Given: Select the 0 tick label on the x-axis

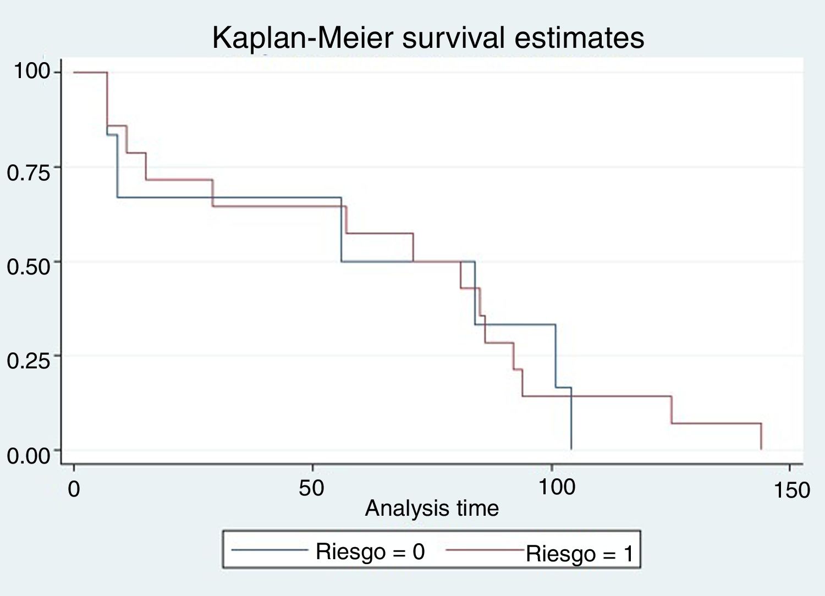Looking at the screenshot, I should tap(74, 489).
